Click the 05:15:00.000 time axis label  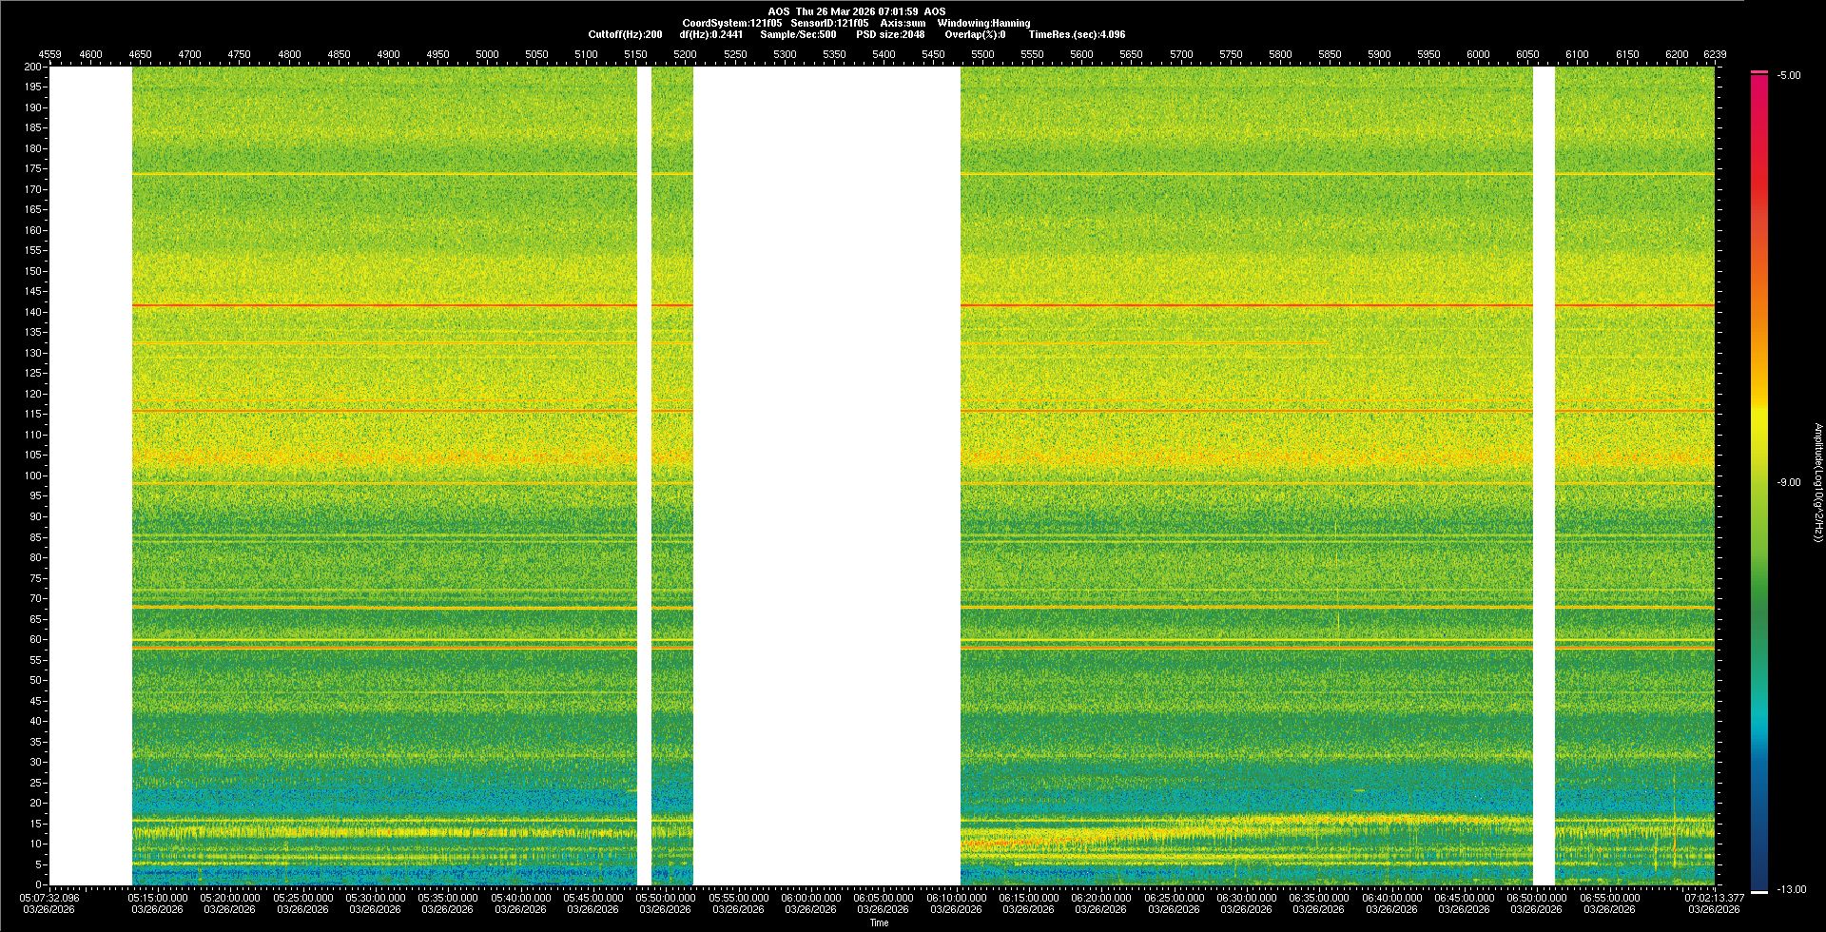pyautogui.click(x=156, y=897)
